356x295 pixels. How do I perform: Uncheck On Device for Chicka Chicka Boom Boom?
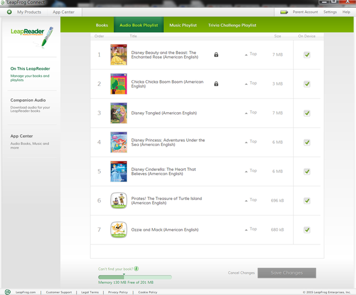(307, 84)
